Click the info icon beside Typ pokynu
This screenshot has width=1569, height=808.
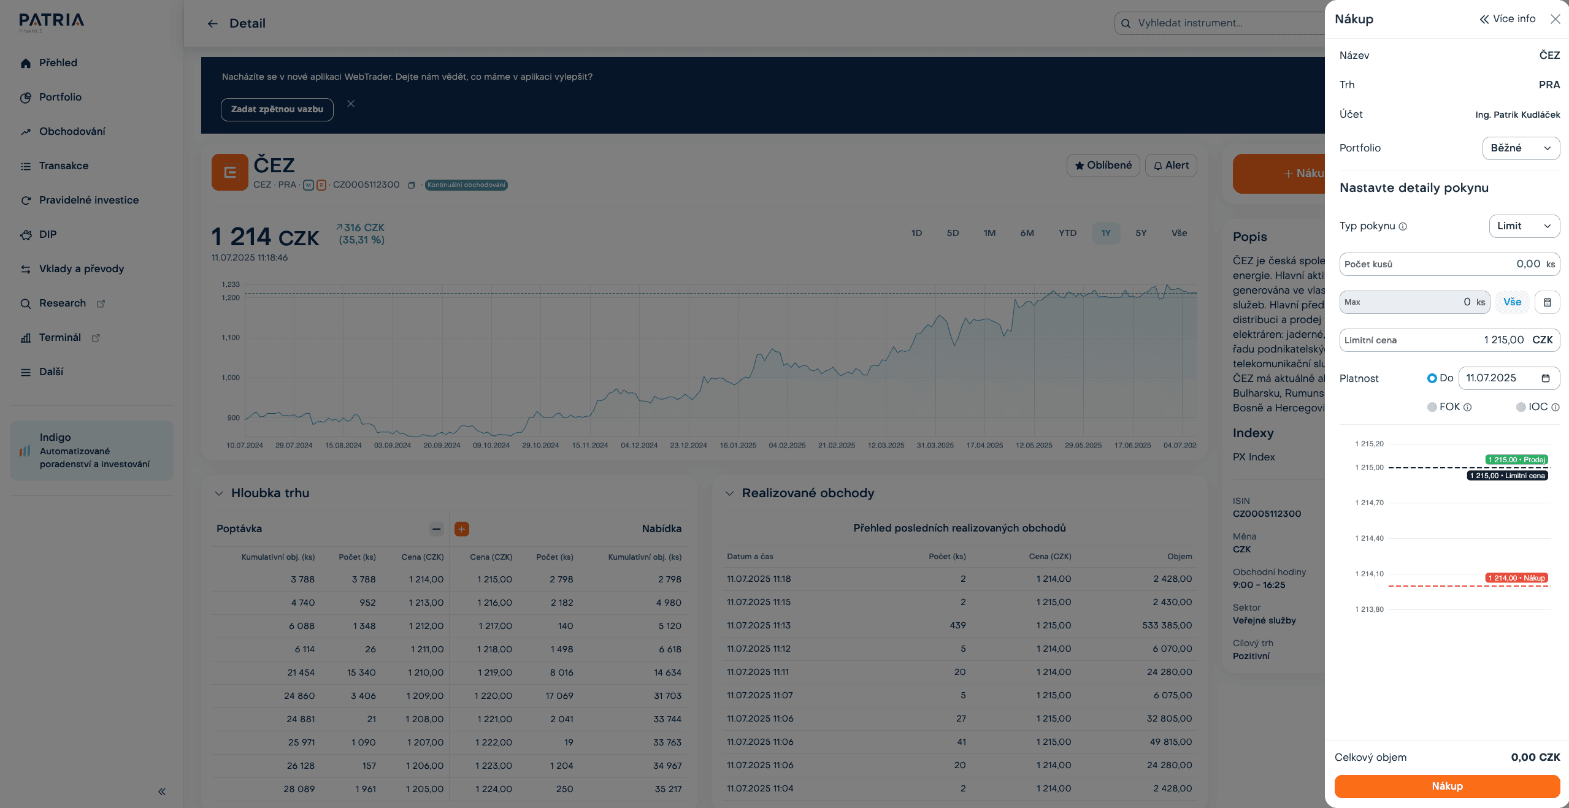click(x=1403, y=227)
